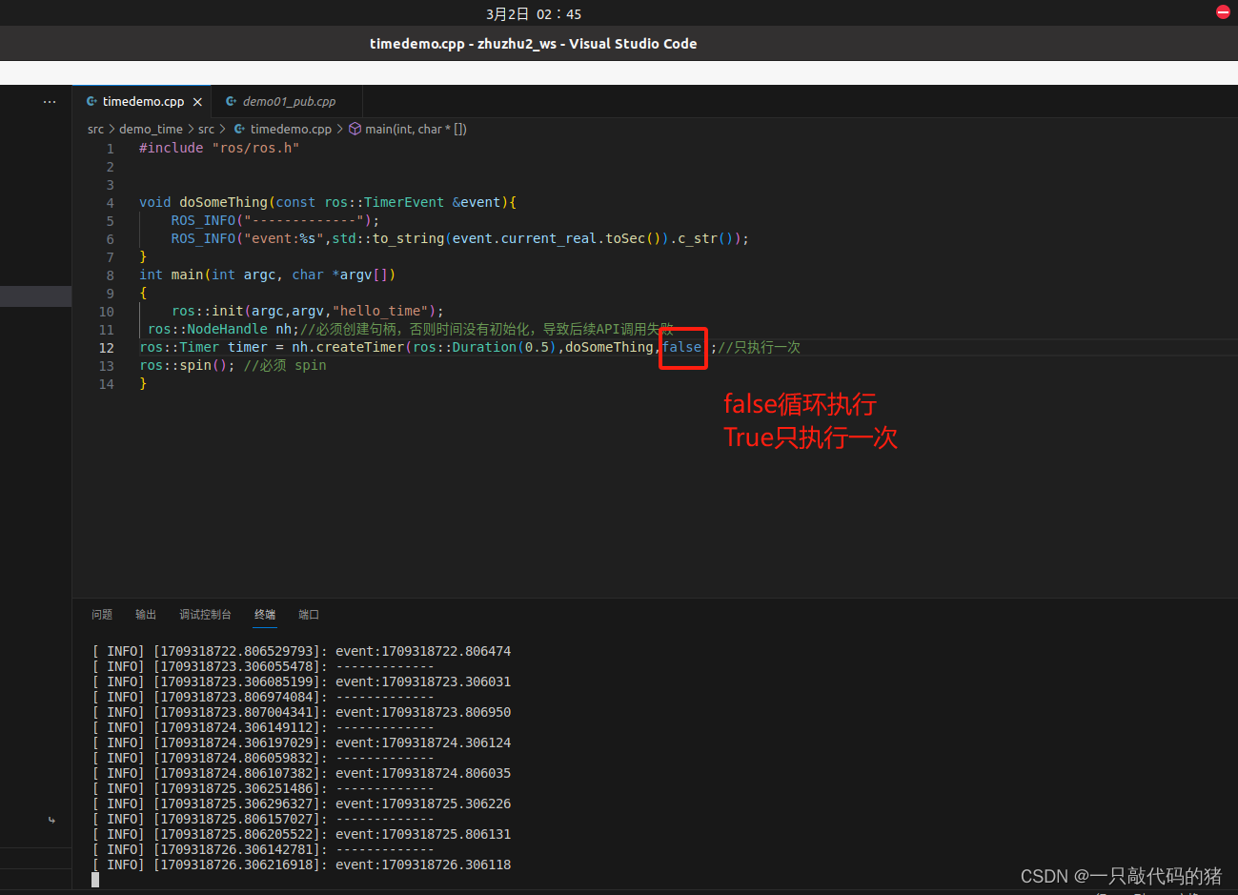This screenshot has height=895, width=1238.
Task: Open the main(int, char * []) breadcrumb
Action: point(416,129)
